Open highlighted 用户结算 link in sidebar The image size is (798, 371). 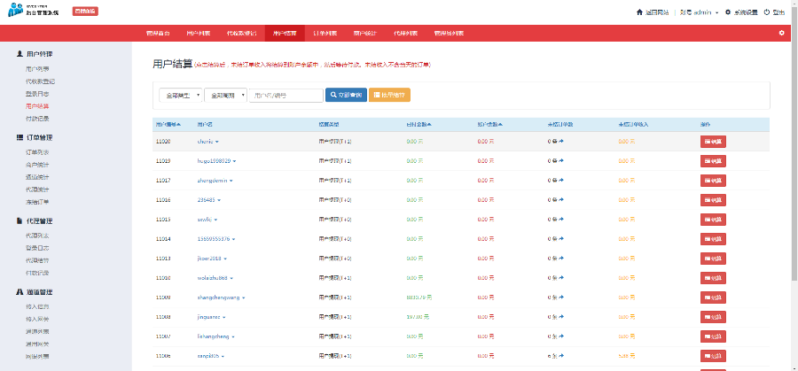coord(37,106)
